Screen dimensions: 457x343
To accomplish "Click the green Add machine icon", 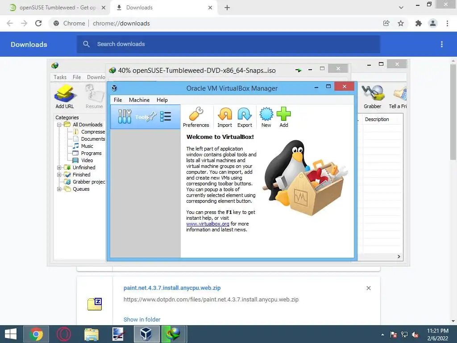I will coord(283,117).
